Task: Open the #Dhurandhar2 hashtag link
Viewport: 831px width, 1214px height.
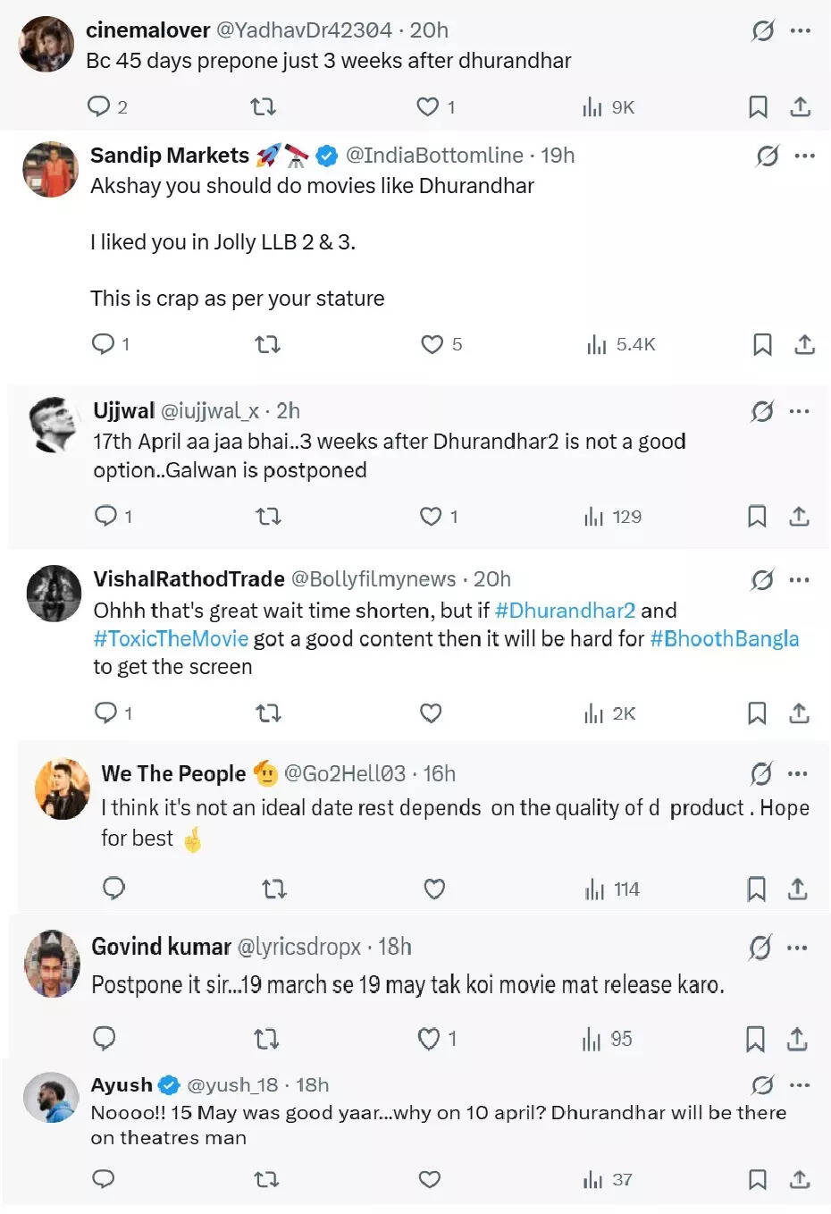Action: [564, 610]
